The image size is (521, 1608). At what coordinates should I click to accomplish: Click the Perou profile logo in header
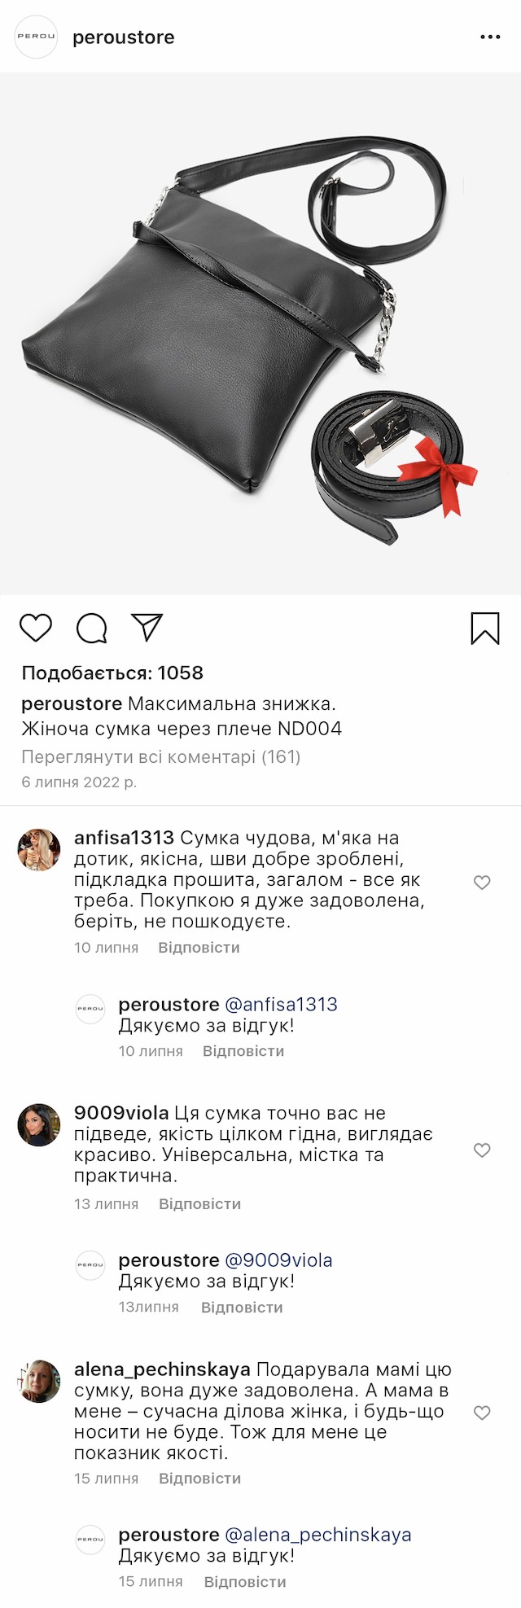(37, 37)
